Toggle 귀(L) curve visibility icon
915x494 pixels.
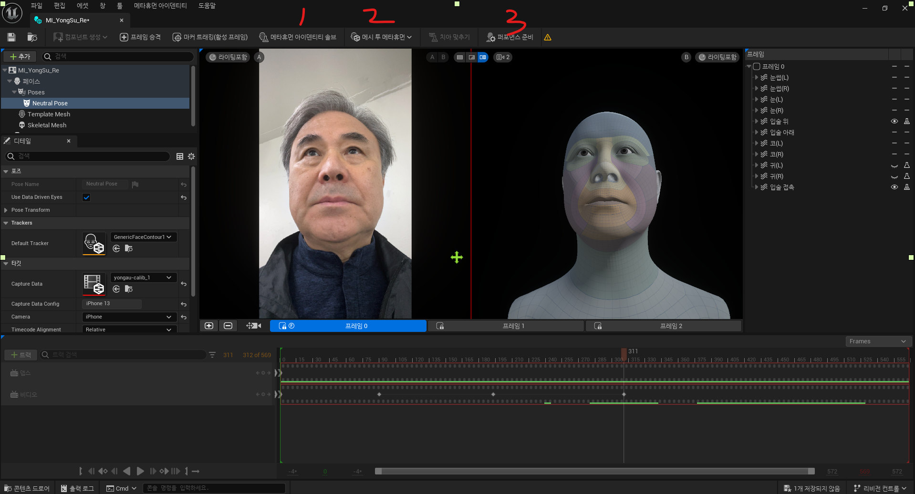tap(894, 165)
